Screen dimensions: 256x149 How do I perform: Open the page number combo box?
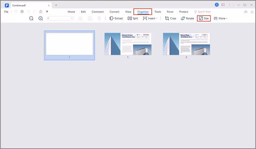(x=61, y=18)
